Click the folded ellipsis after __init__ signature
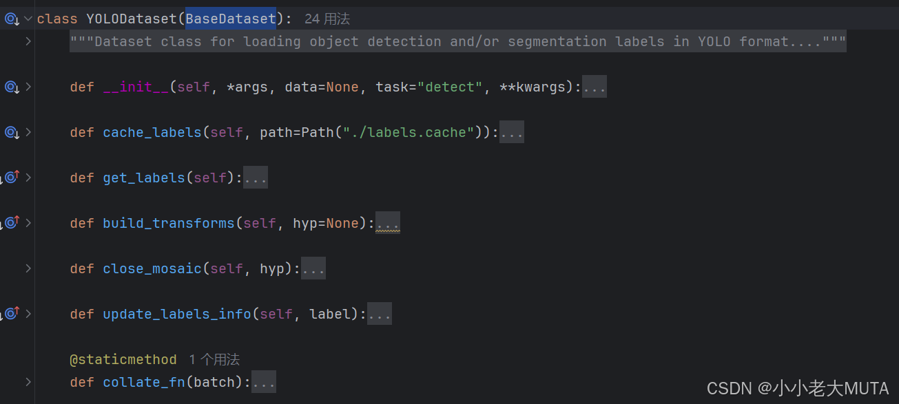This screenshot has height=404, width=899. (595, 87)
